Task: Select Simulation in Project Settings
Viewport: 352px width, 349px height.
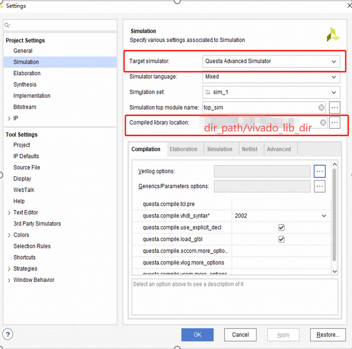Action: point(60,62)
